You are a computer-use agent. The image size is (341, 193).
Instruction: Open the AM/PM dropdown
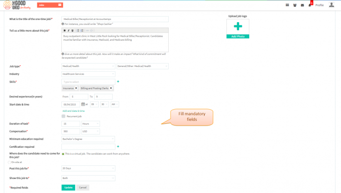pos(115,104)
